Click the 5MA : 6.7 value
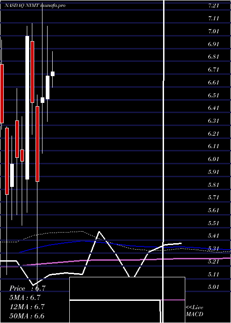Screen dimensions: 231x323 coord(25,298)
